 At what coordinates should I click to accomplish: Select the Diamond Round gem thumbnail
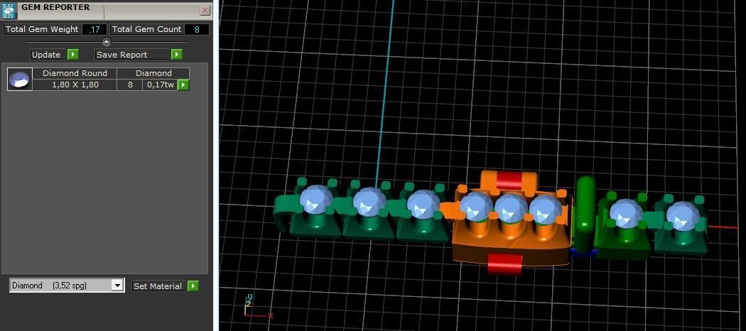point(20,79)
